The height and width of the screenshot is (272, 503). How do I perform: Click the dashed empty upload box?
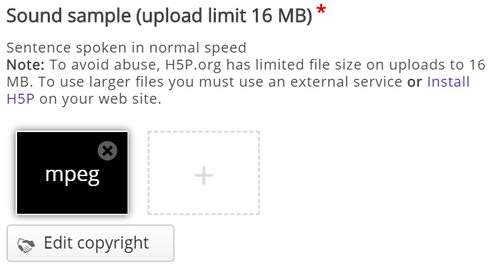coord(204,173)
